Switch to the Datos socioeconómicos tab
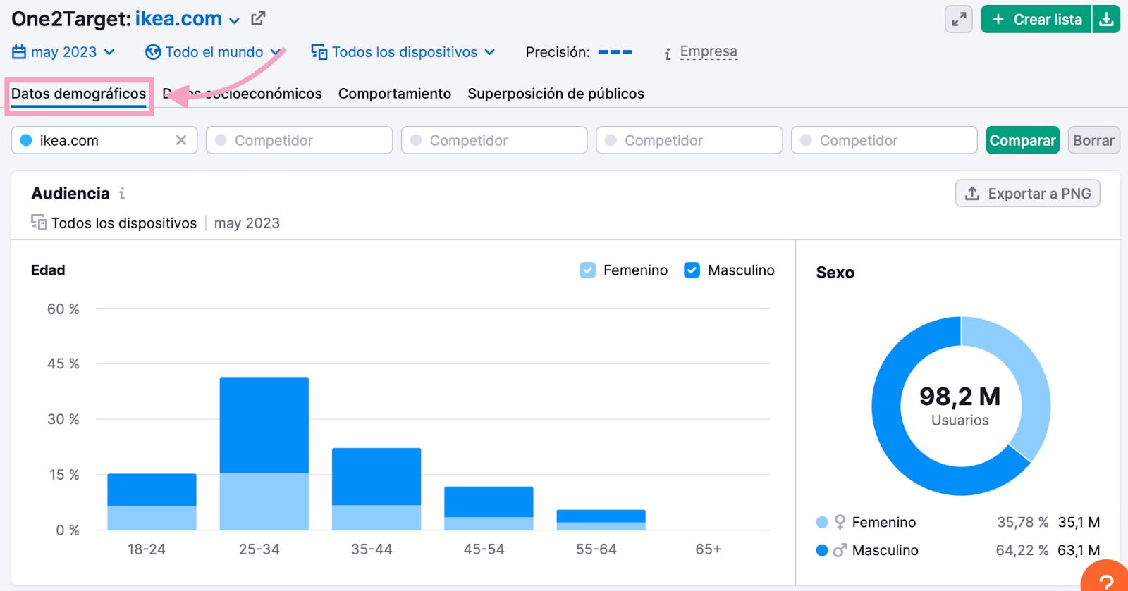 click(242, 94)
